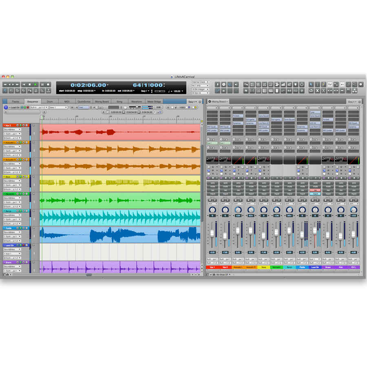Image resolution: width=367 pixels, height=367 pixels.
Task: Select the I-Beam tool
Action: click(x=317, y=84)
